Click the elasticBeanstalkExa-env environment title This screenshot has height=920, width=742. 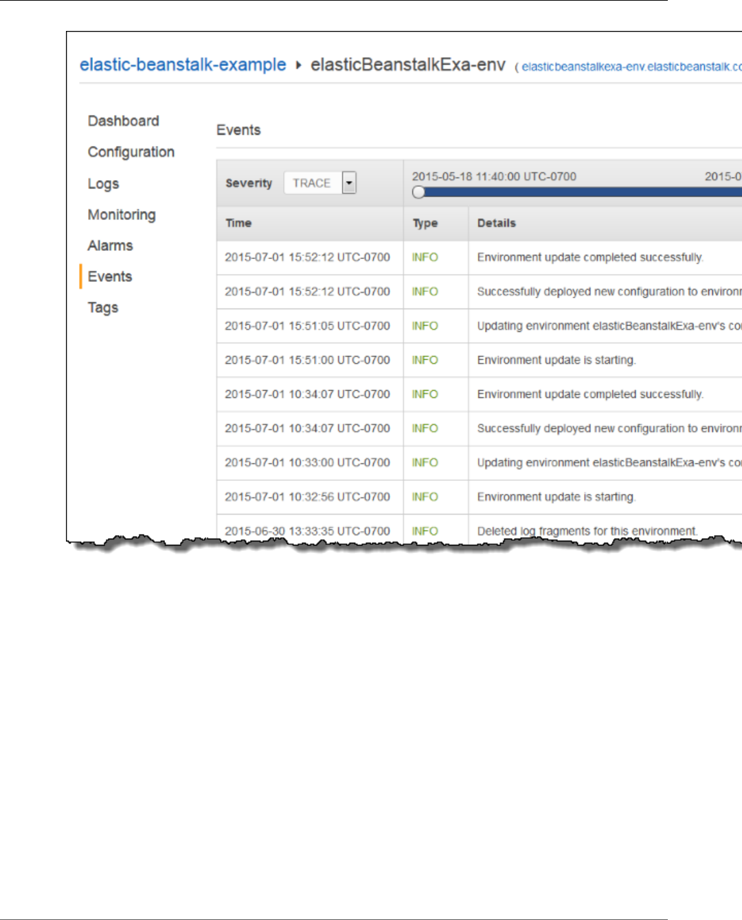click(408, 65)
